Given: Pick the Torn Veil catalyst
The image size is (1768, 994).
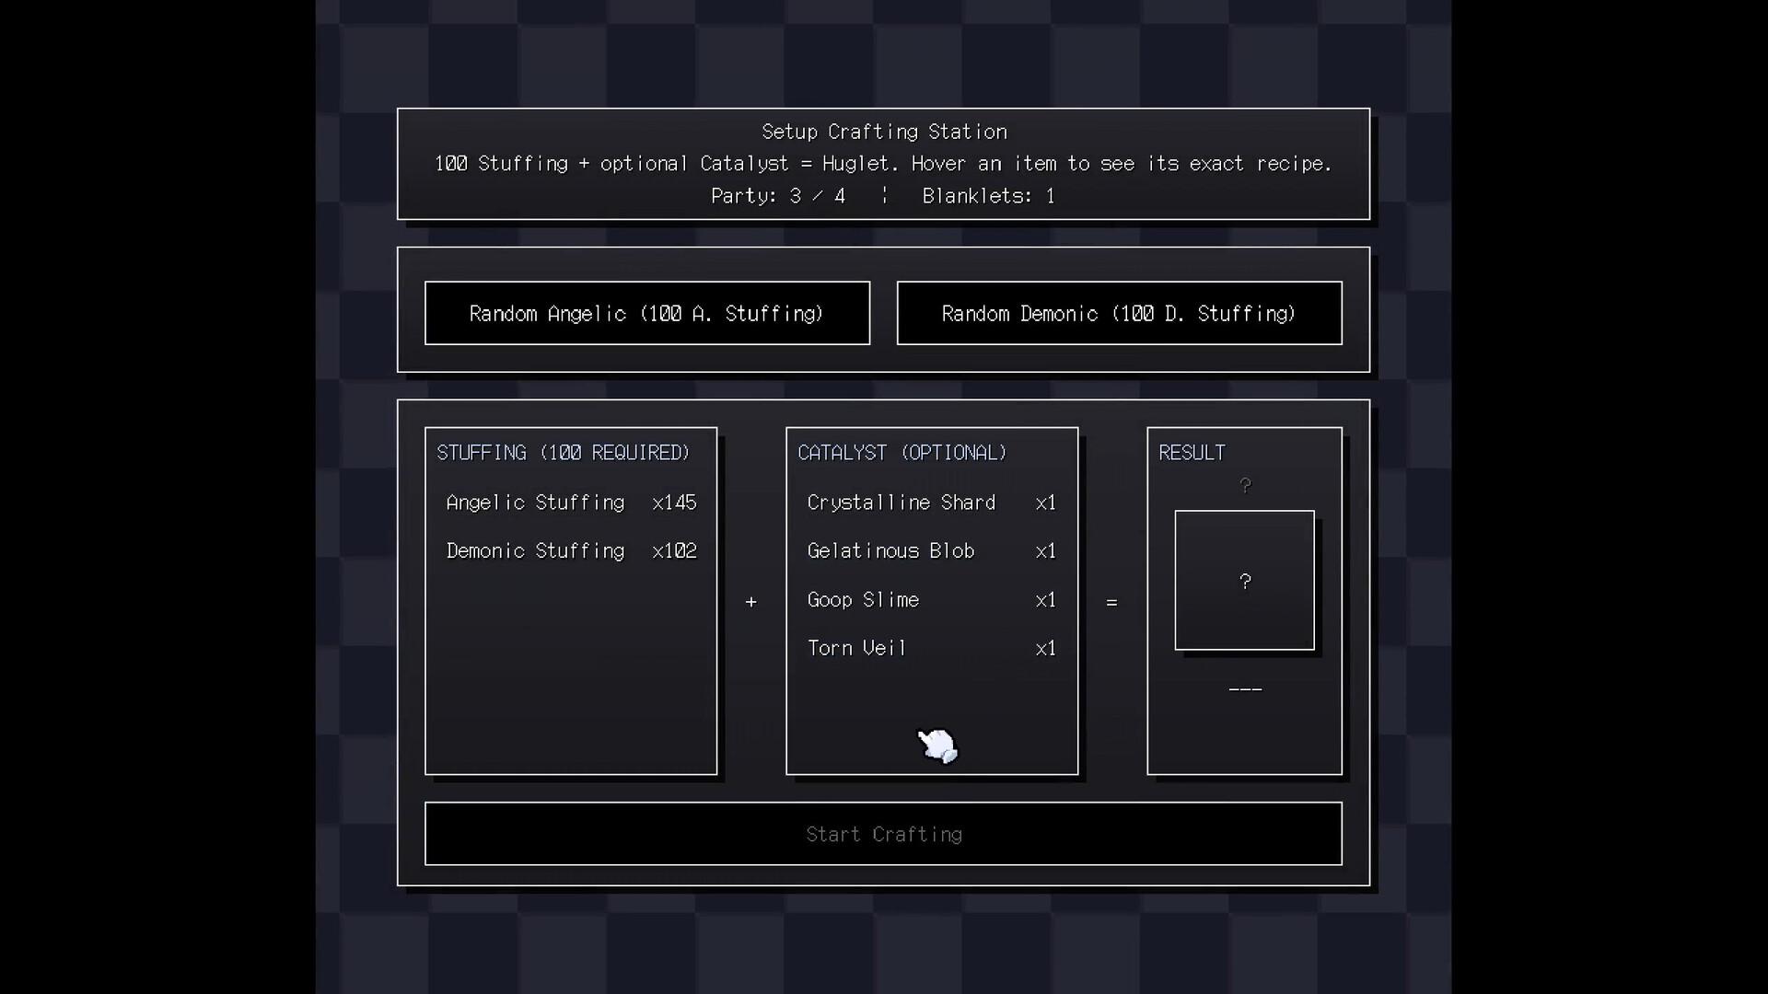Looking at the screenshot, I should pyautogui.click(x=932, y=648).
